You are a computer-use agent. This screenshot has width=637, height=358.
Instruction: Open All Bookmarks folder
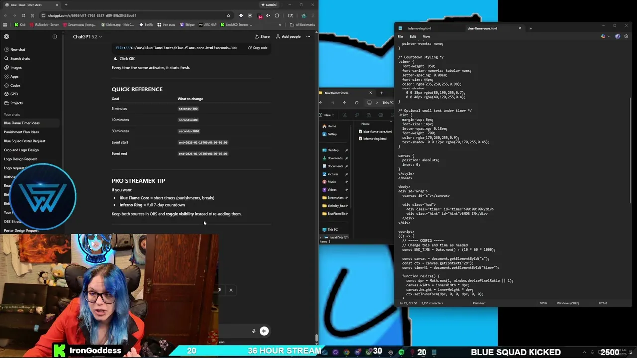pos(302,24)
